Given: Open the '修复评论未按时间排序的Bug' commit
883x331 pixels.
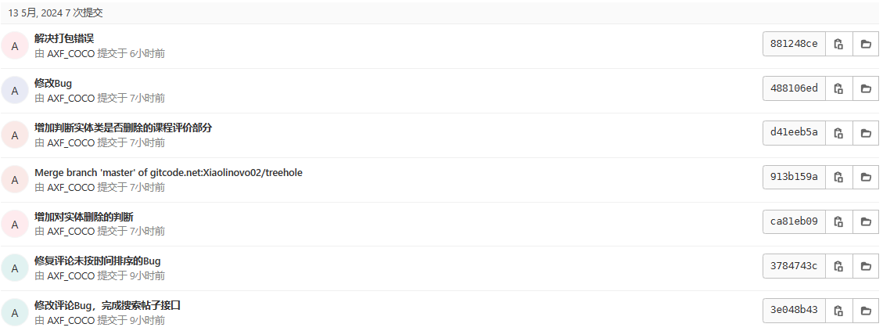Looking at the screenshot, I should coord(98,261).
